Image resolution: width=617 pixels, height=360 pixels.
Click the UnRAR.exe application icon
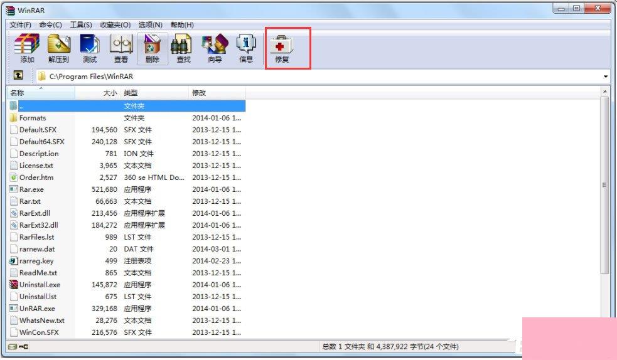pos(13,308)
